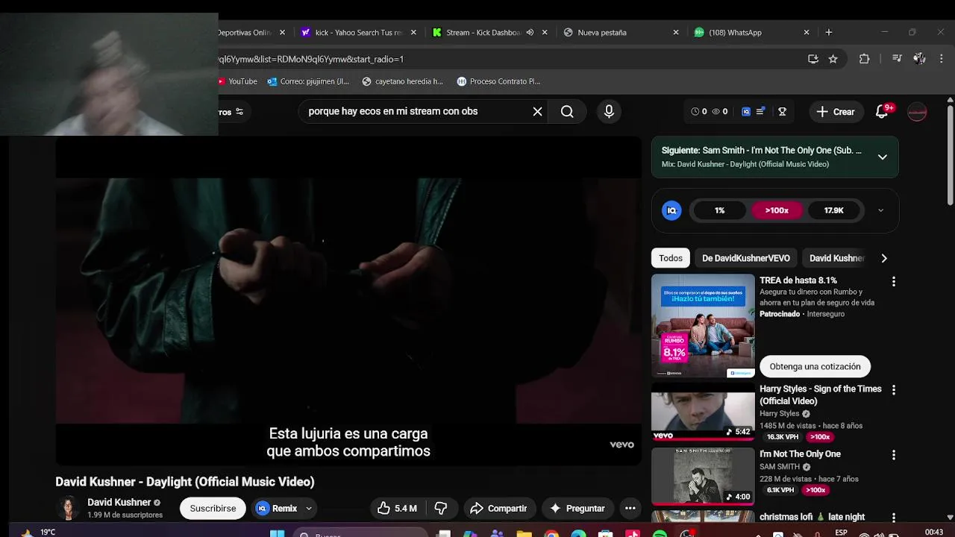Open the cayetano heredia bookmark

click(x=402, y=81)
